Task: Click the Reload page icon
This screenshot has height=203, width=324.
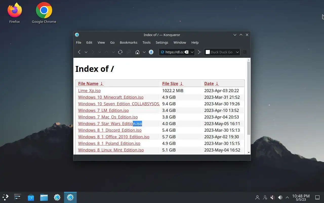Action: [120, 52]
